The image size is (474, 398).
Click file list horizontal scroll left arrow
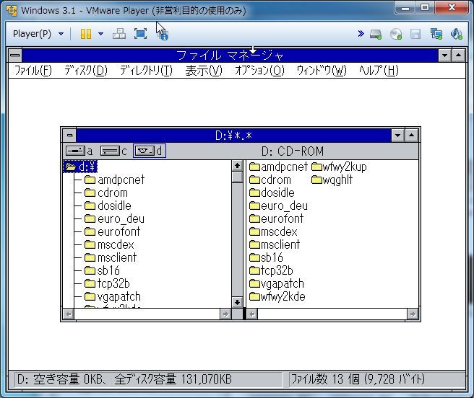tap(252, 314)
